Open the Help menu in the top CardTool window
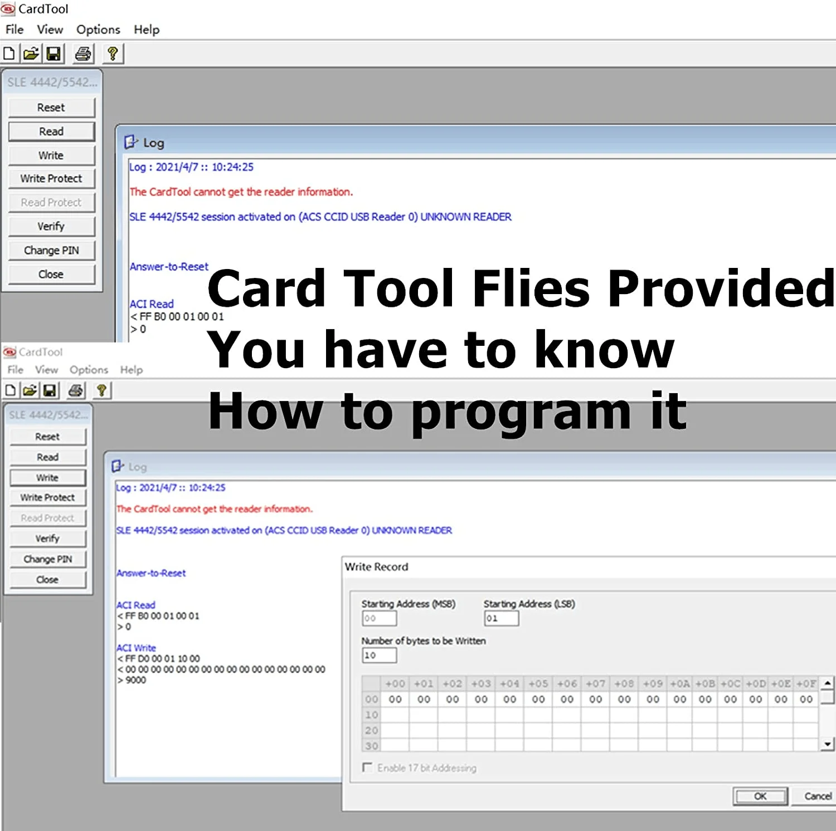 click(x=147, y=30)
